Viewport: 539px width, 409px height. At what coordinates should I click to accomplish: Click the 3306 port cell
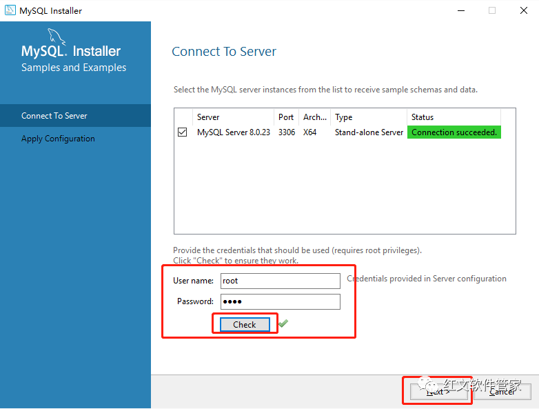[x=287, y=132]
